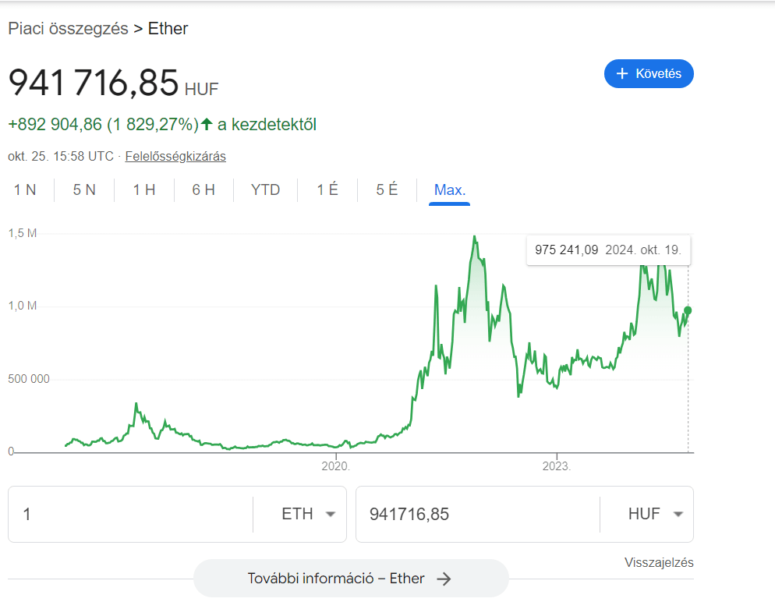Switch to the 1 H range

[143, 189]
